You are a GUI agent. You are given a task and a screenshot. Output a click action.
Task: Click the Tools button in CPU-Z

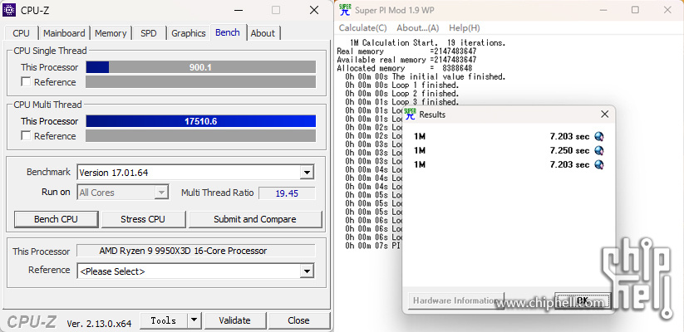[164, 320]
